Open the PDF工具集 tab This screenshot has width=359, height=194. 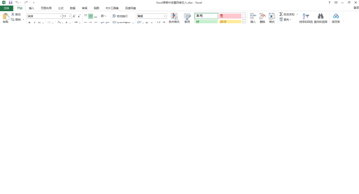(112, 8)
